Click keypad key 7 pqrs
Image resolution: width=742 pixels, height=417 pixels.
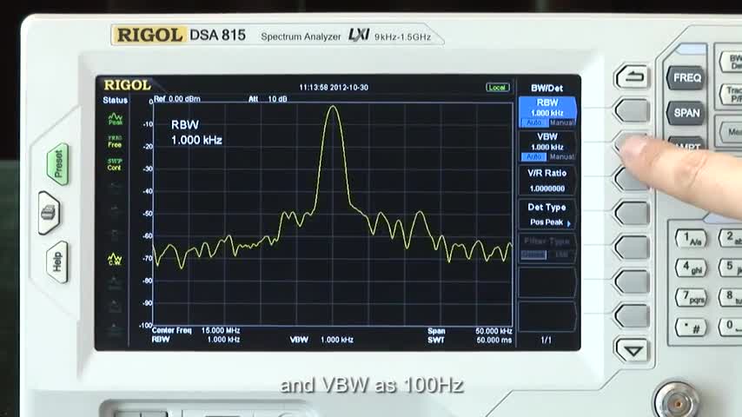(691, 297)
